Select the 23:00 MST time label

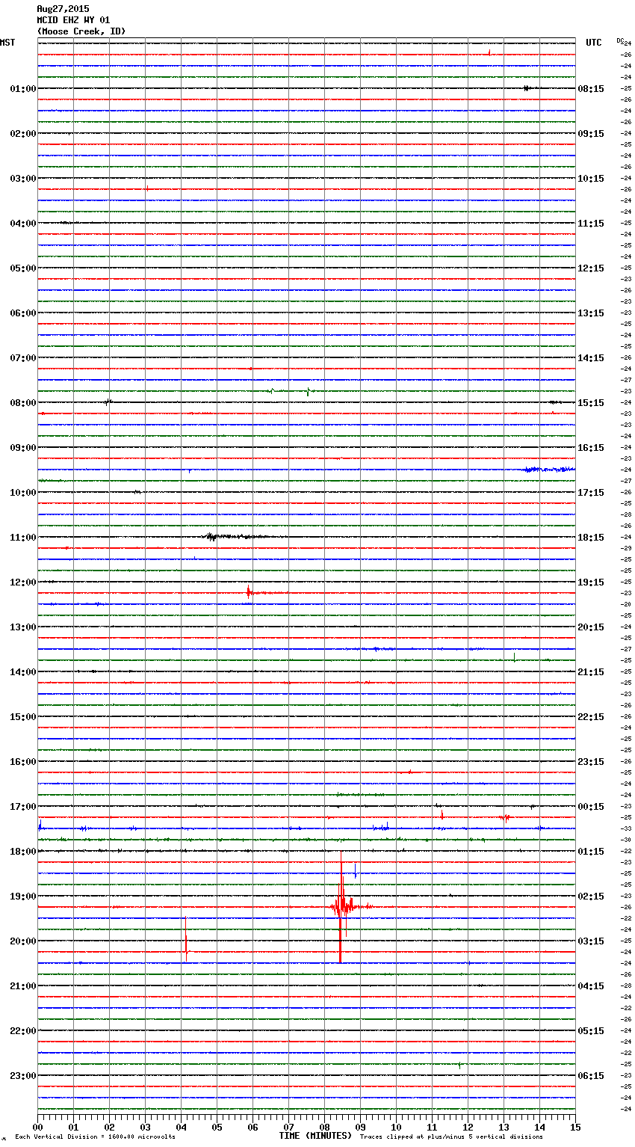[x=23, y=1076]
